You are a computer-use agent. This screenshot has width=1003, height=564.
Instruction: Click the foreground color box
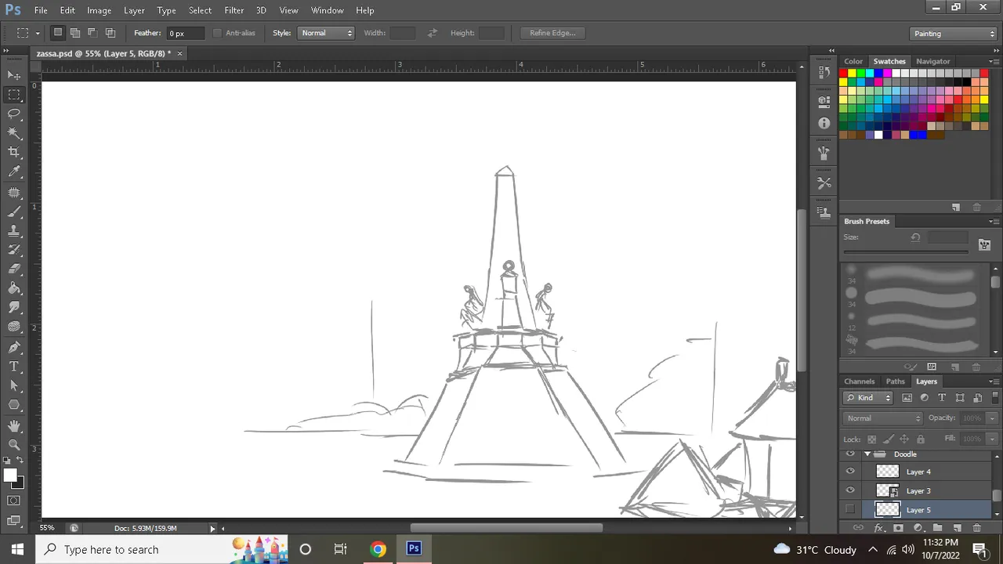pos(10,475)
